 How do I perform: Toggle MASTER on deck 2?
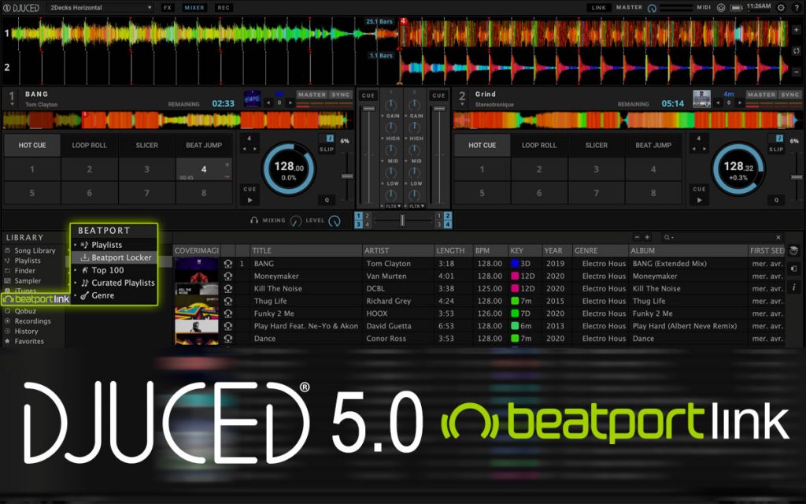[x=760, y=94]
